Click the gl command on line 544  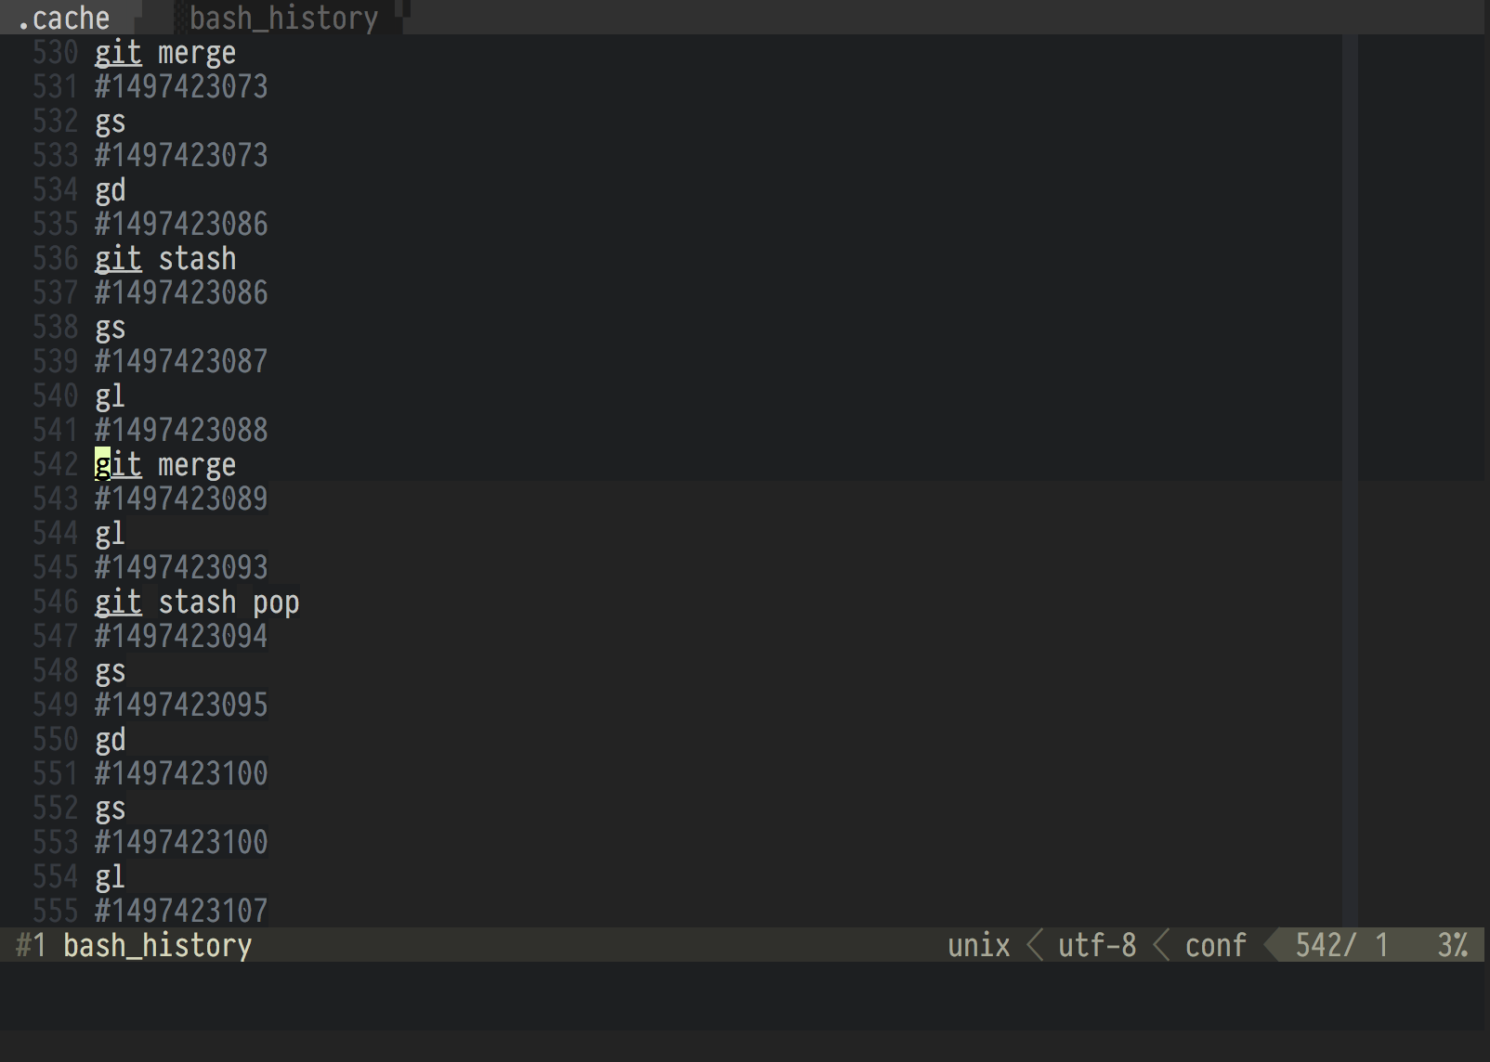109,533
